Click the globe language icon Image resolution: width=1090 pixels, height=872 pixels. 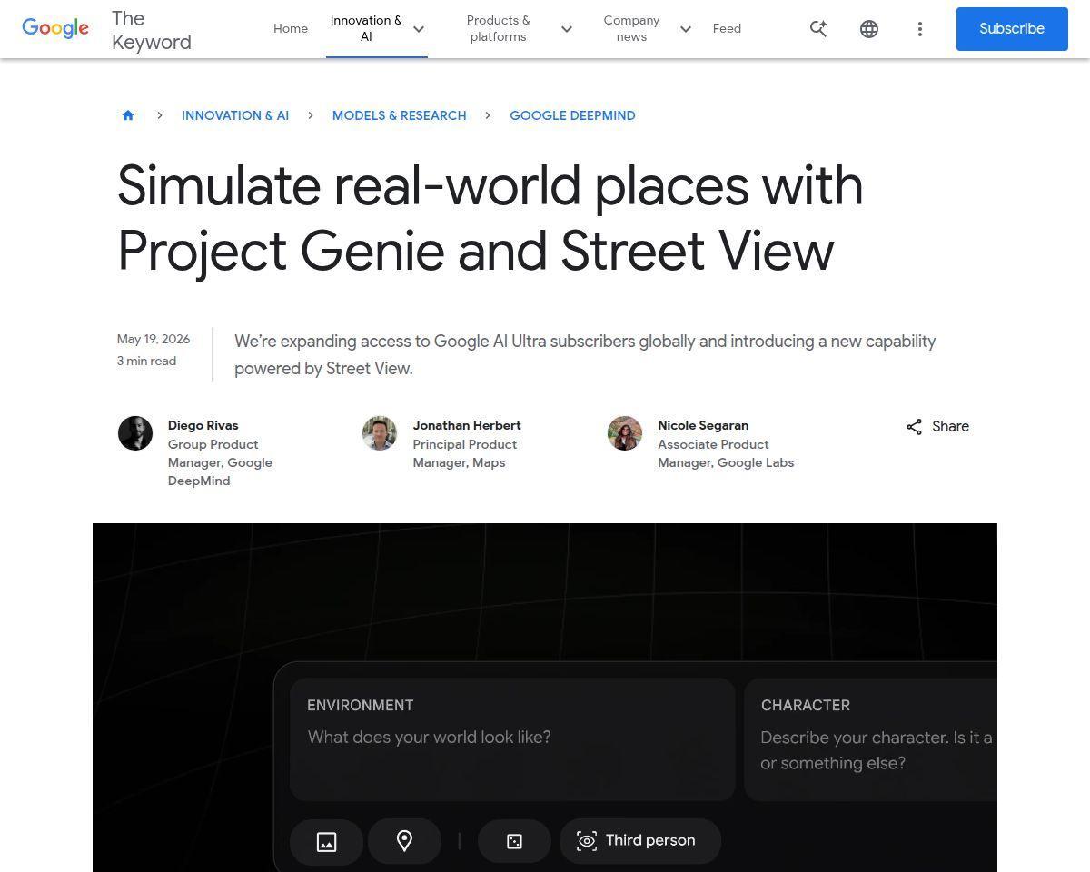(x=869, y=29)
